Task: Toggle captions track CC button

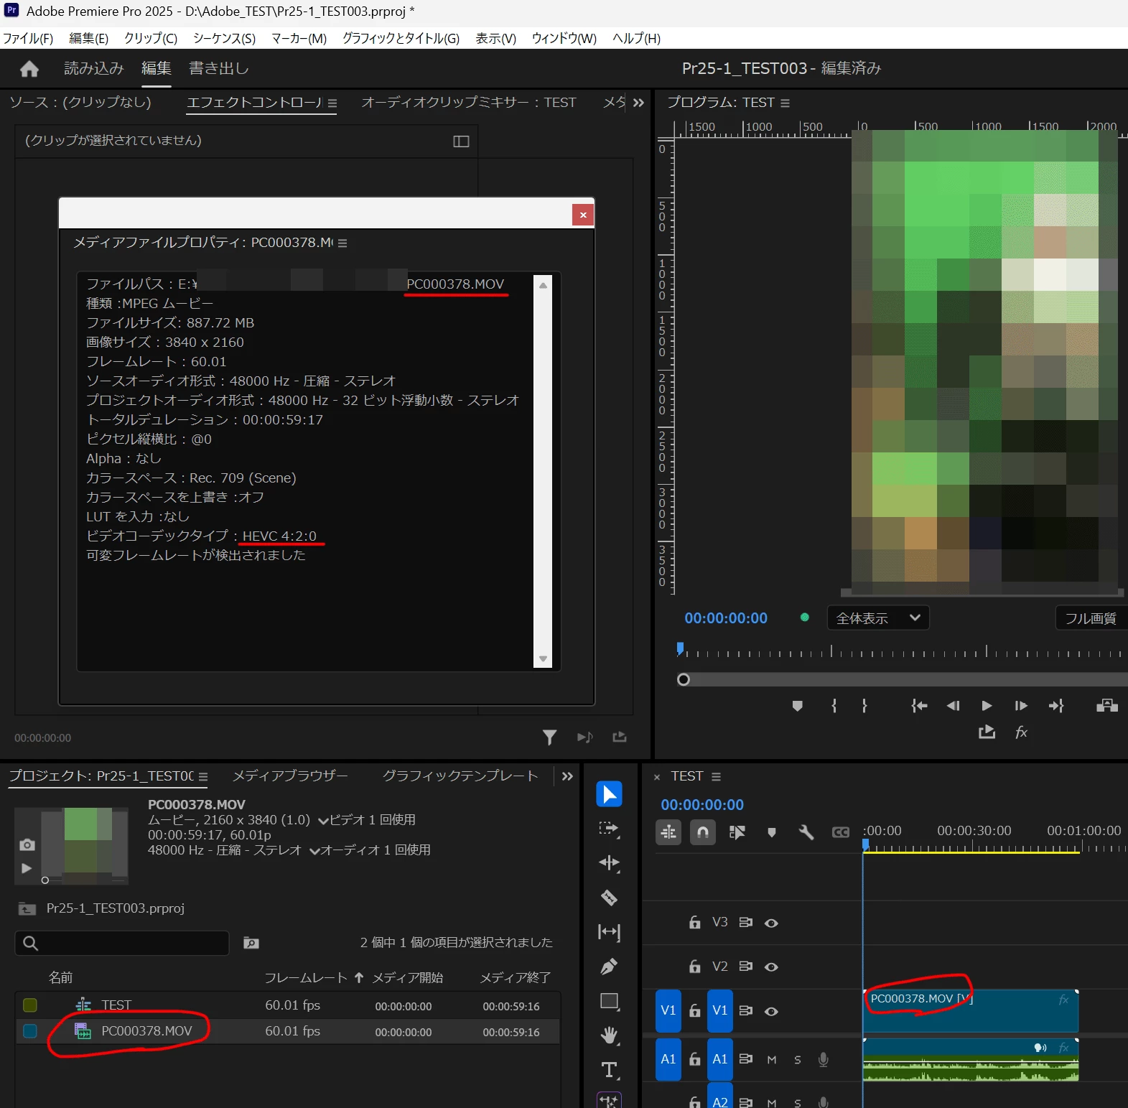Action: (x=841, y=832)
